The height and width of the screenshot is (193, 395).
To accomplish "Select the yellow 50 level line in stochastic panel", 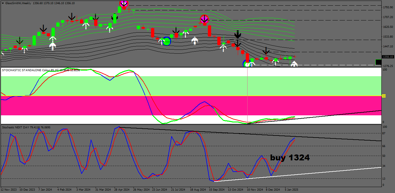I will click(191, 96).
